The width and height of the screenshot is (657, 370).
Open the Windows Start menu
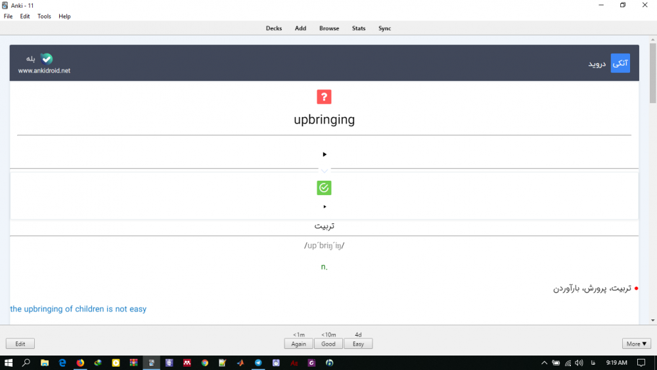pos(9,363)
